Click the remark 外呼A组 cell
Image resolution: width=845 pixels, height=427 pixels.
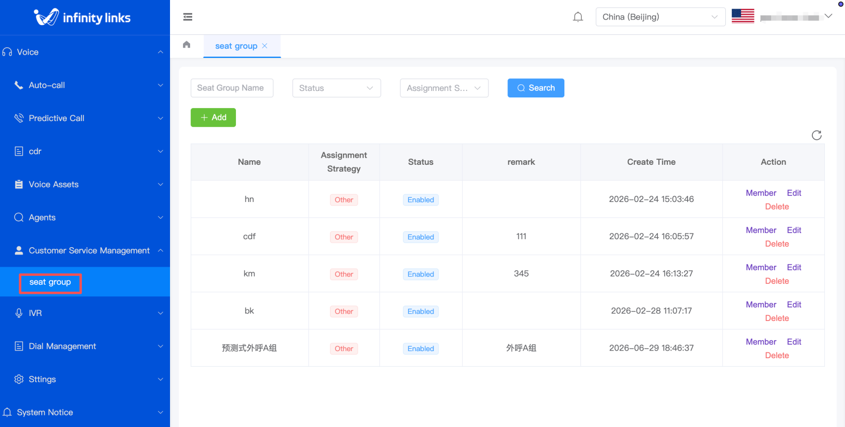tap(521, 348)
